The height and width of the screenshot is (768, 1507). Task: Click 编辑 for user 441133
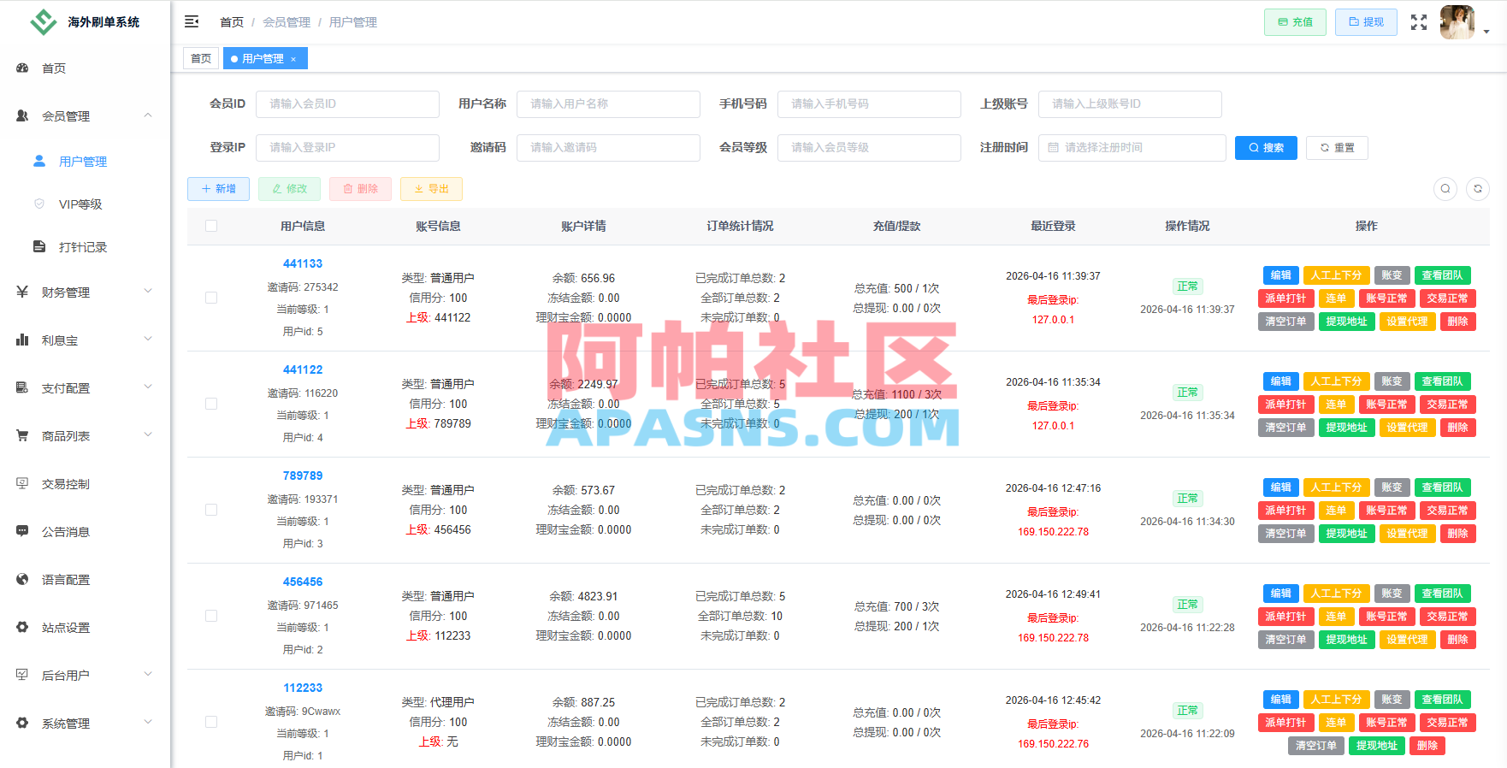point(1280,275)
